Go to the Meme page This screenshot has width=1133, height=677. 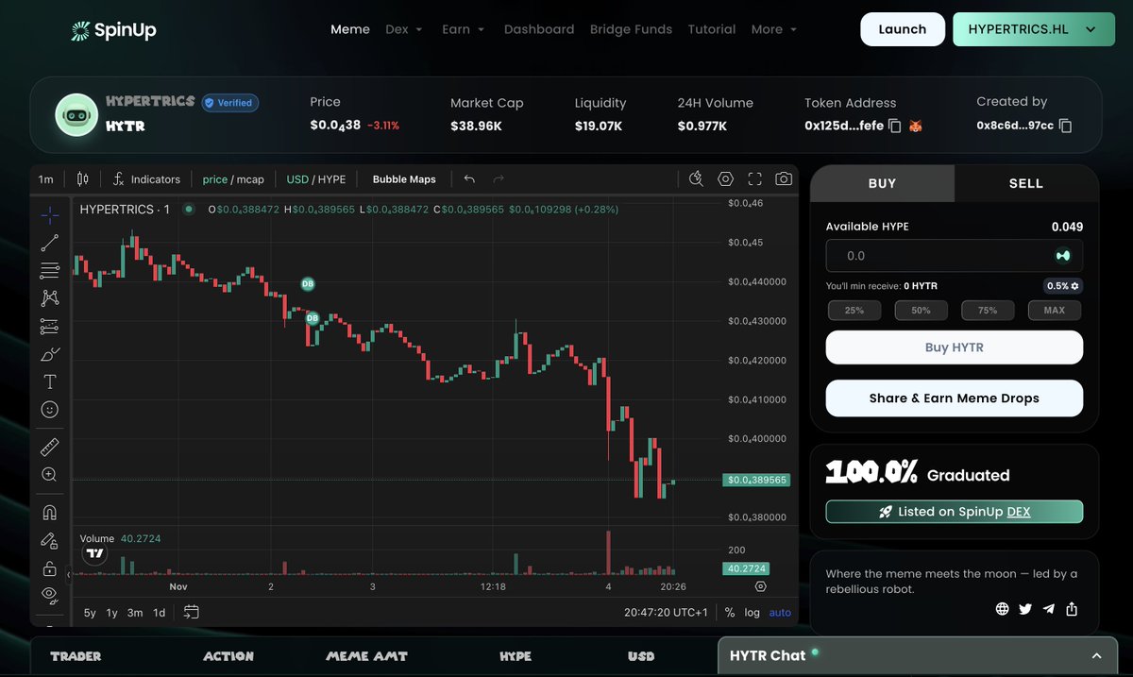(350, 29)
